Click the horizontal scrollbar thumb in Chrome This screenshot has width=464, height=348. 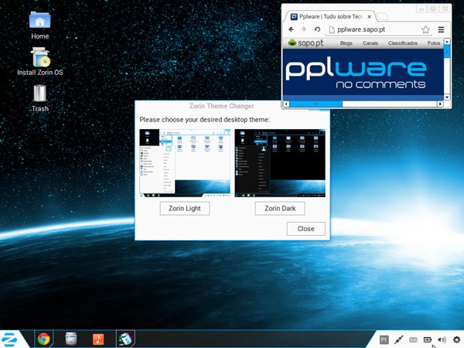316,104
